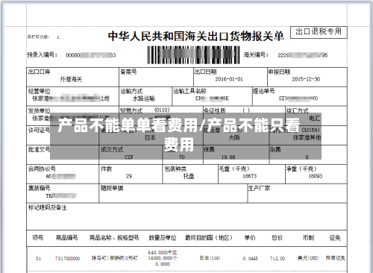Select the package count 29
This screenshot has height=273, width=373.
click(x=129, y=176)
